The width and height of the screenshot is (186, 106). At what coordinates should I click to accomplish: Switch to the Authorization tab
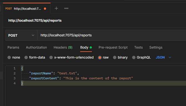36,47
